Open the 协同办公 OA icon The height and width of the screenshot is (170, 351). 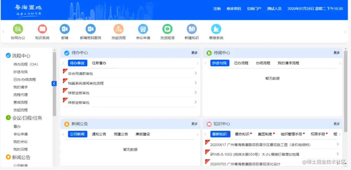18,29
